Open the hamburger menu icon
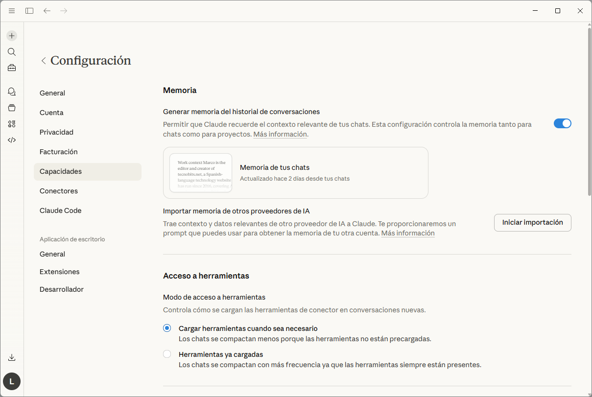Screen dimensions: 592x397 pos(12,11)
